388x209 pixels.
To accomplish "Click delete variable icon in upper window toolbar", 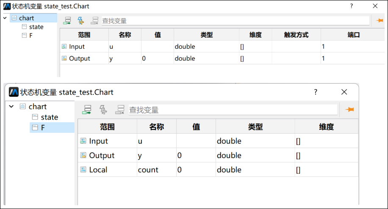I will 94,20.
